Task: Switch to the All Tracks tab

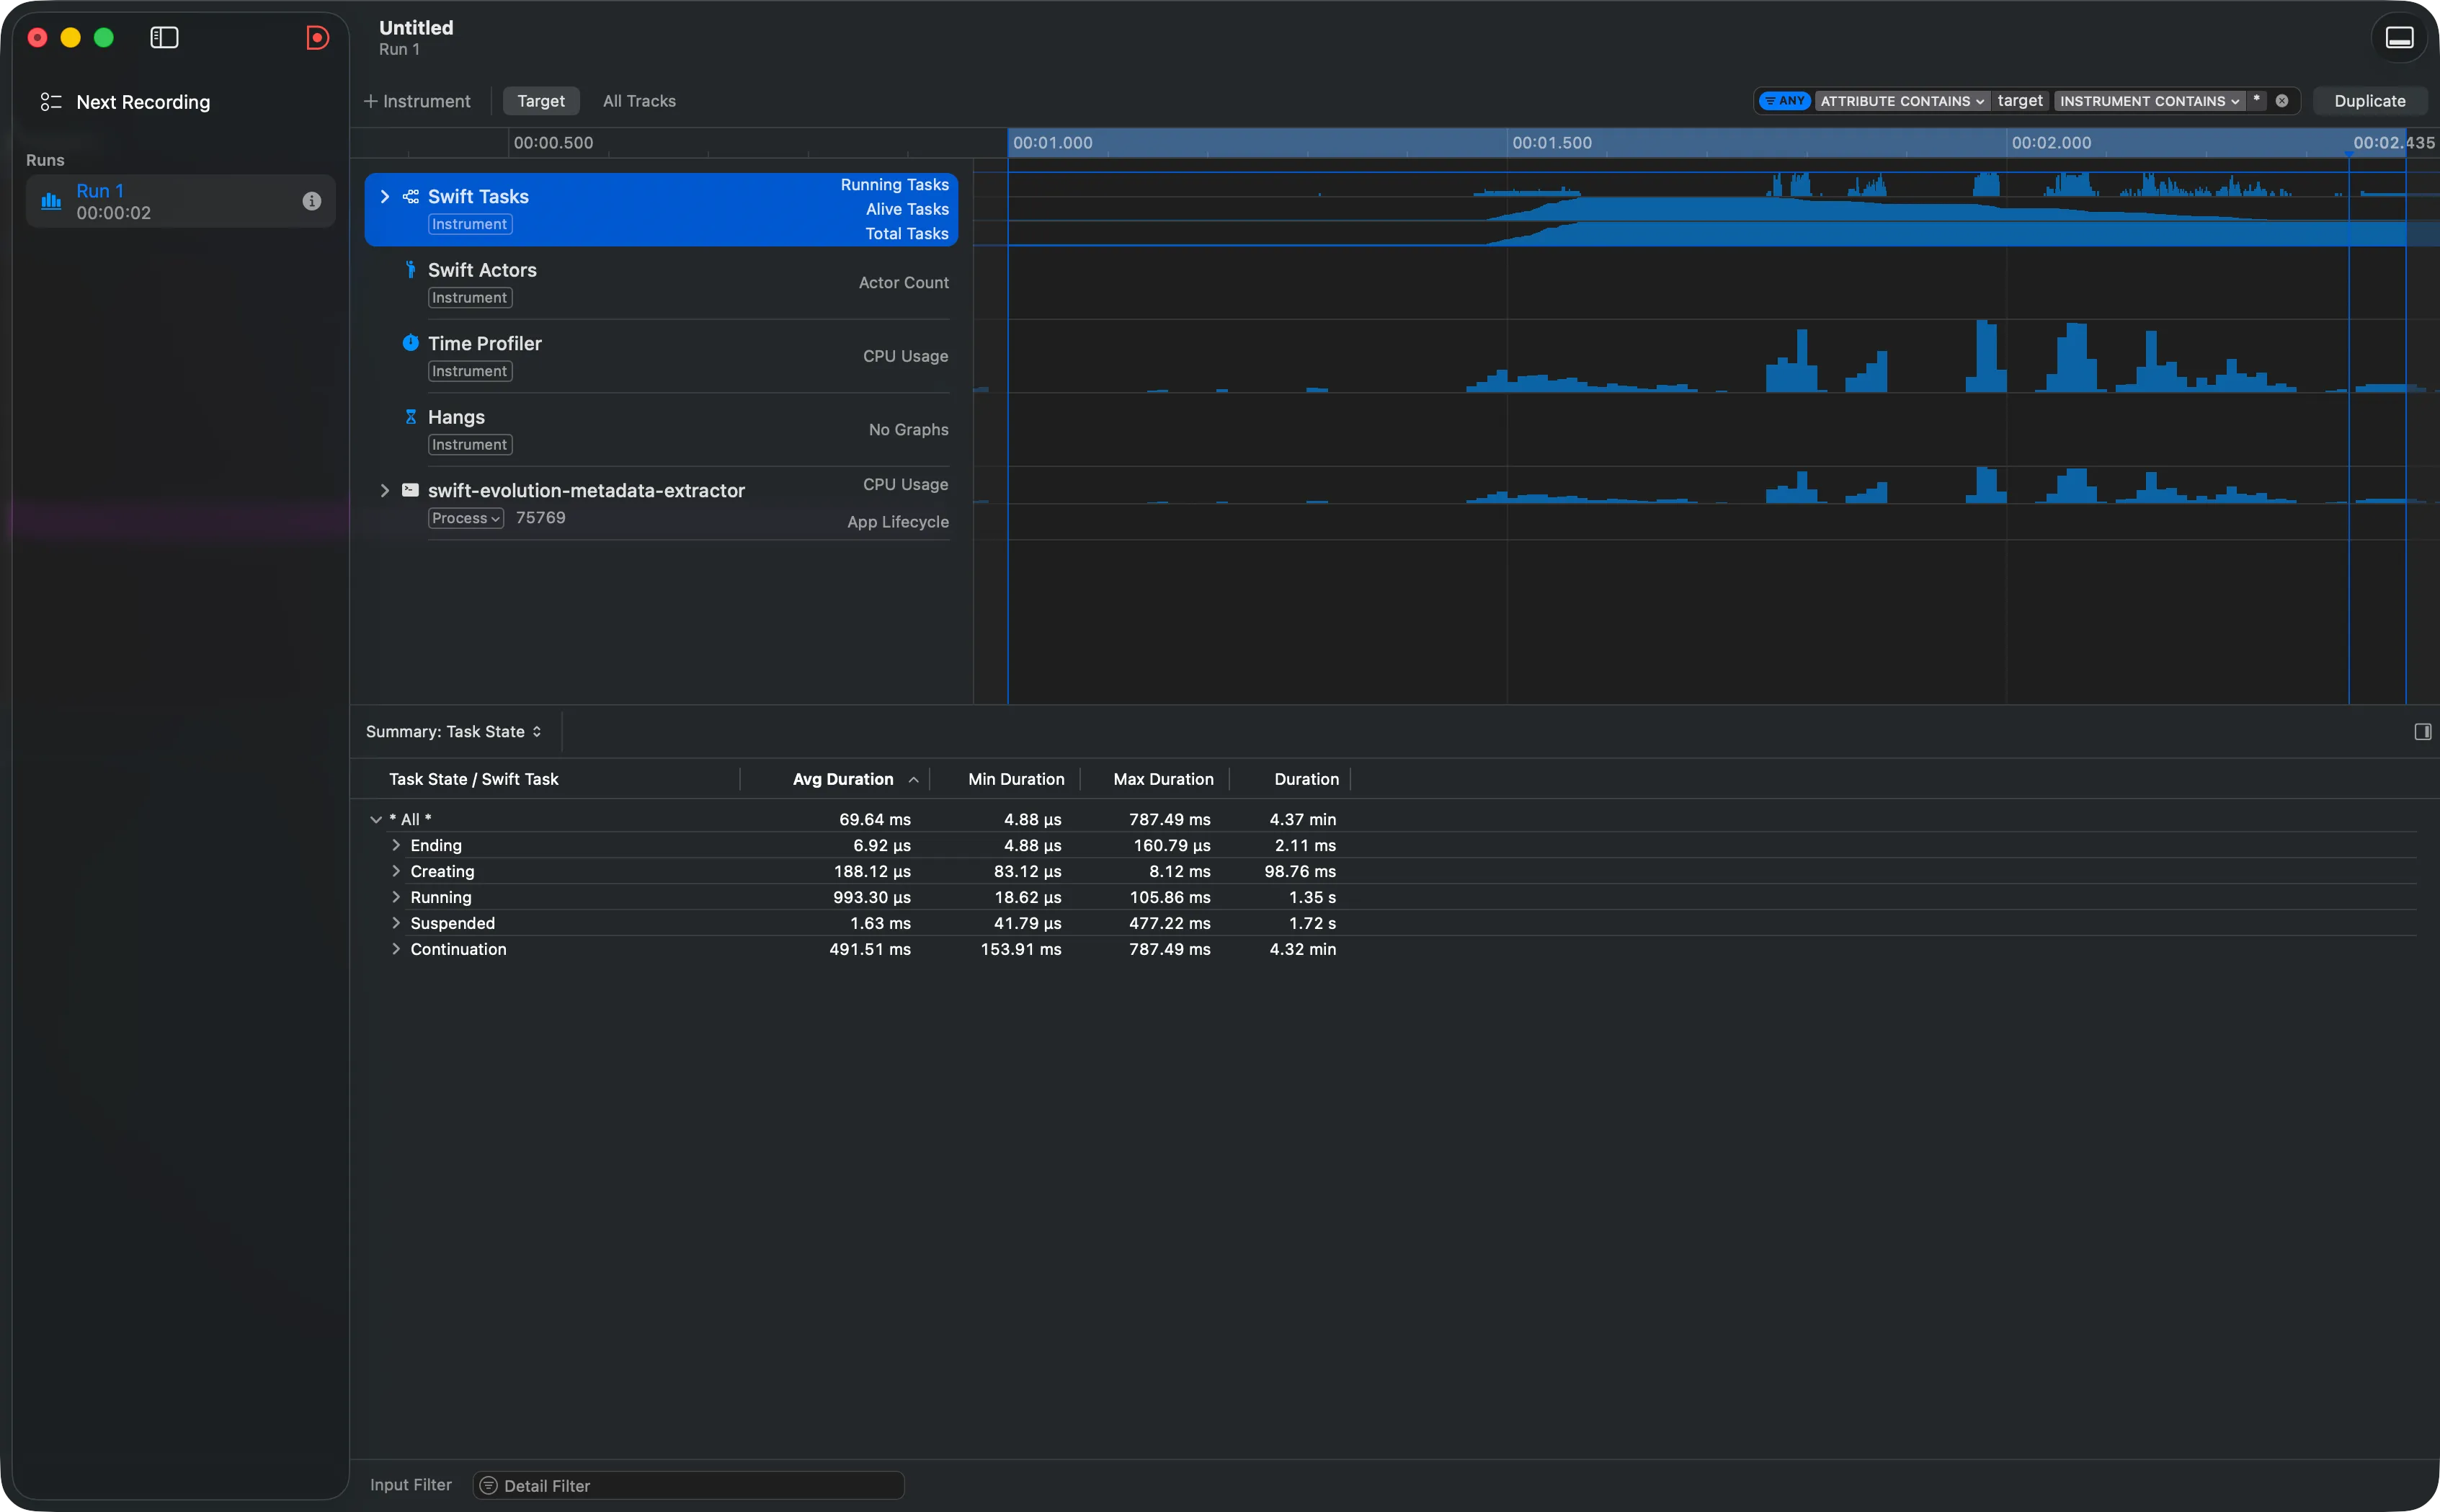Action: [x=638, y=101]
